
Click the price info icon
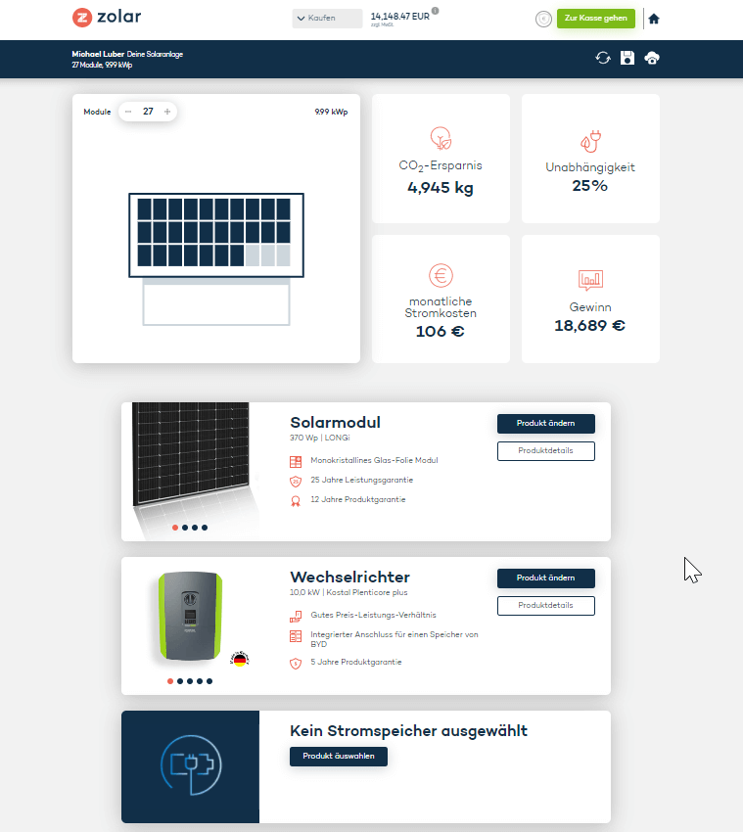pos(435,12)
